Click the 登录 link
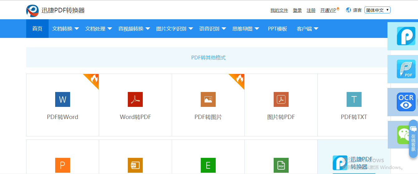 (297, 10)
